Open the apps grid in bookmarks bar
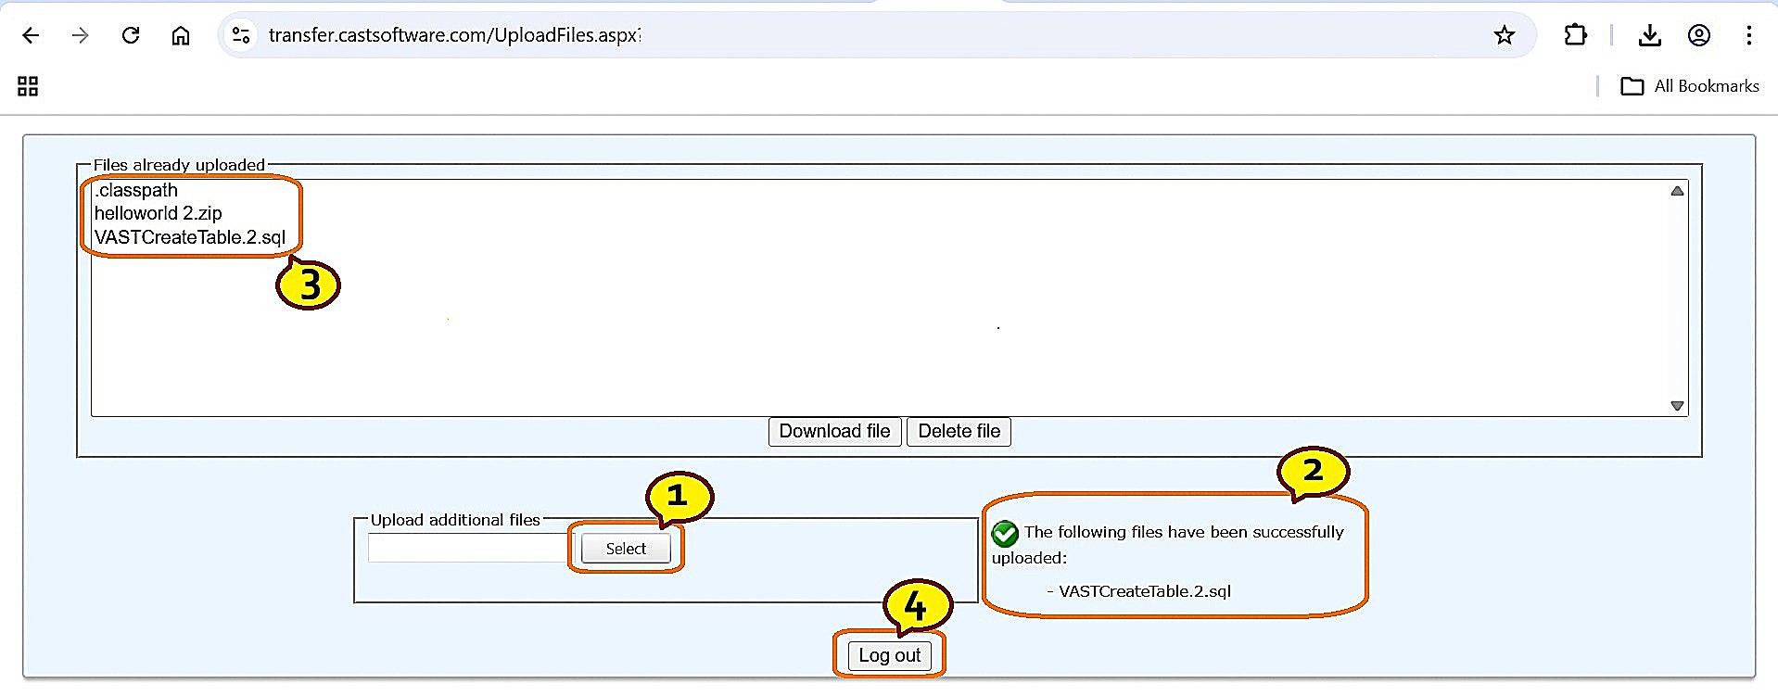1778x696 pixels. click(x=28, y=86)
